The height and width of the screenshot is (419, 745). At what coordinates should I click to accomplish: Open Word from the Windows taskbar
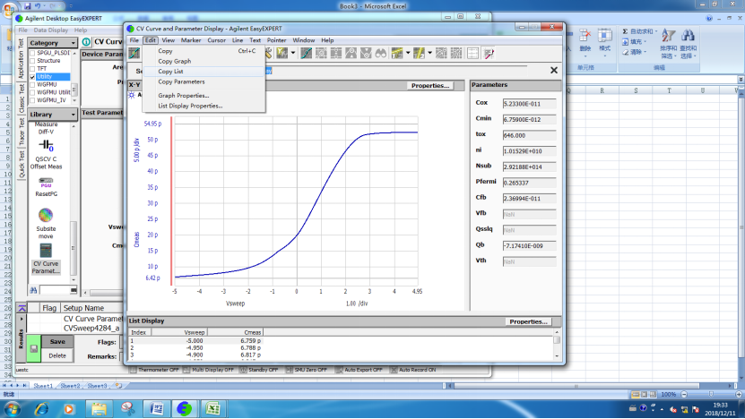[157, 408]
